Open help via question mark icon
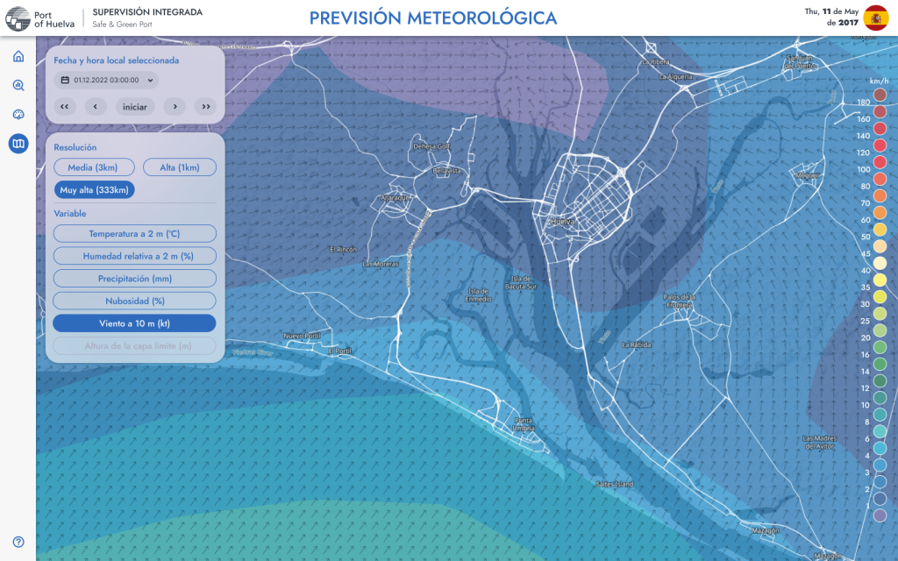898x561 pixels. click(x=18, y=542)
